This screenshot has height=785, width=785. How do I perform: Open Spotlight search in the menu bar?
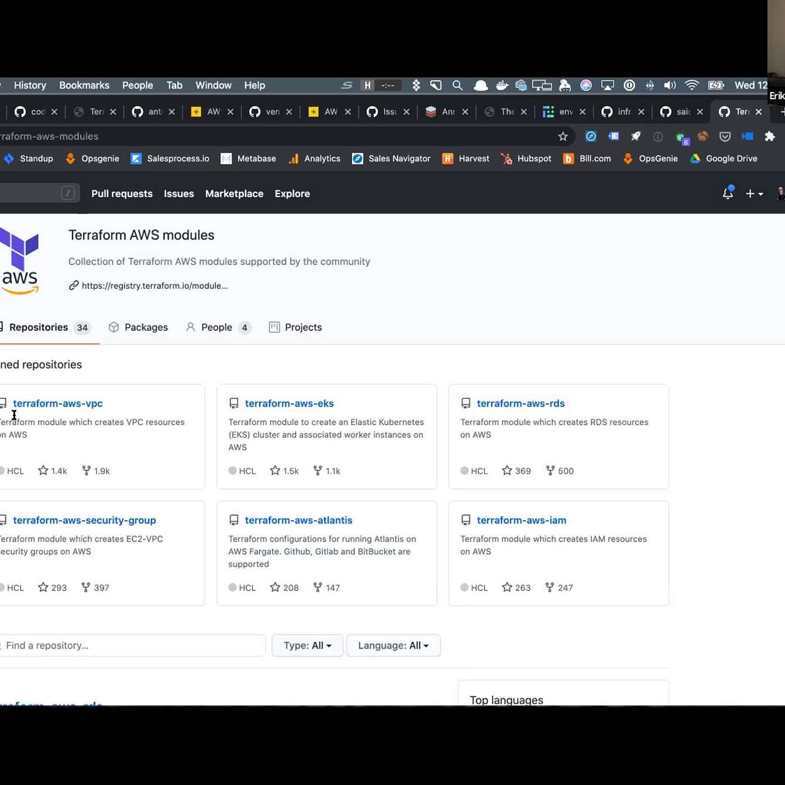coord(458,85)
